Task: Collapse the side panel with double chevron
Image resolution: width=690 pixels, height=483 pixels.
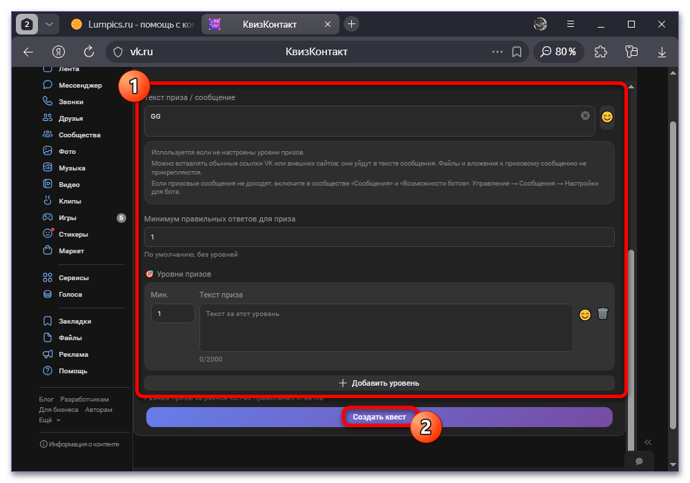Action: [648, 442]
